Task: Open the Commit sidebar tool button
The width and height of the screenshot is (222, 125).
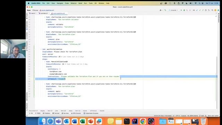Action: coord(27,35)
